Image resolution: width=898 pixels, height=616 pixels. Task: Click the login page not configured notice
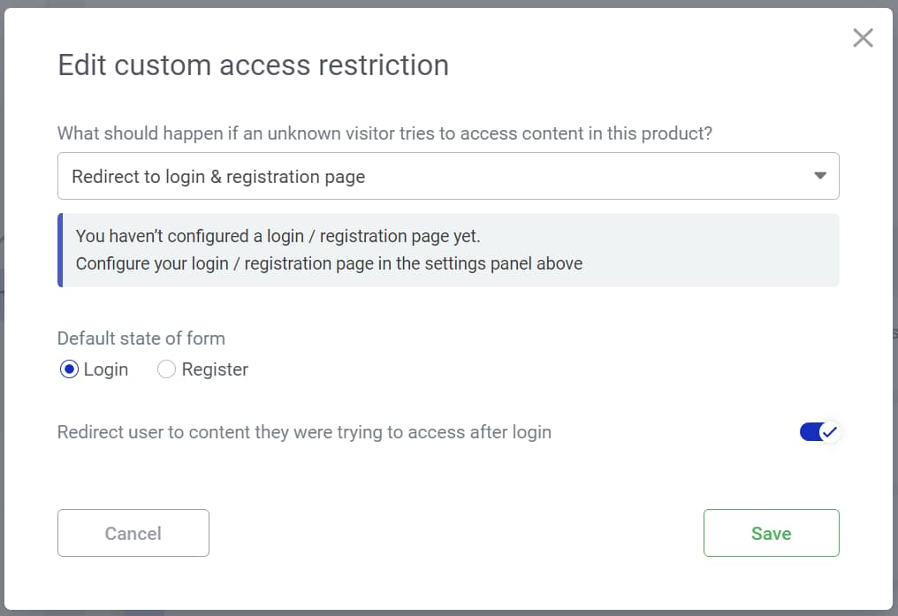click(x=278, y=236)
